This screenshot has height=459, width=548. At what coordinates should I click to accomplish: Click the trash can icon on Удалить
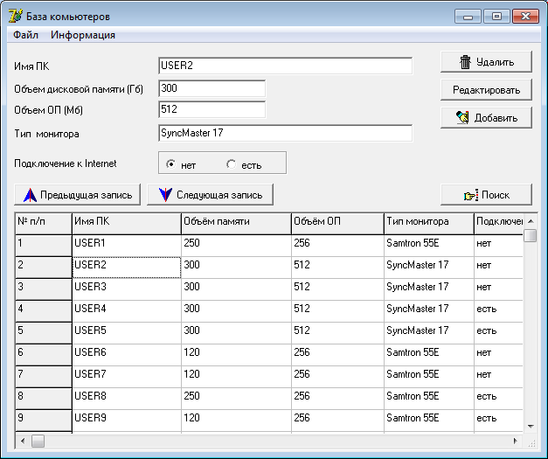(466, 61)
